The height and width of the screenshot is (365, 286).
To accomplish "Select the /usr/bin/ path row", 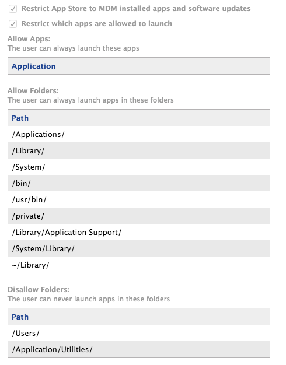I will coord(139,199).
